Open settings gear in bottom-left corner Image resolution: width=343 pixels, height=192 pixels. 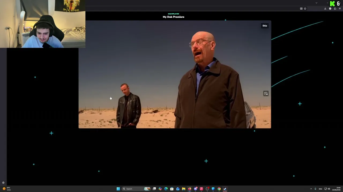point(3,183)
